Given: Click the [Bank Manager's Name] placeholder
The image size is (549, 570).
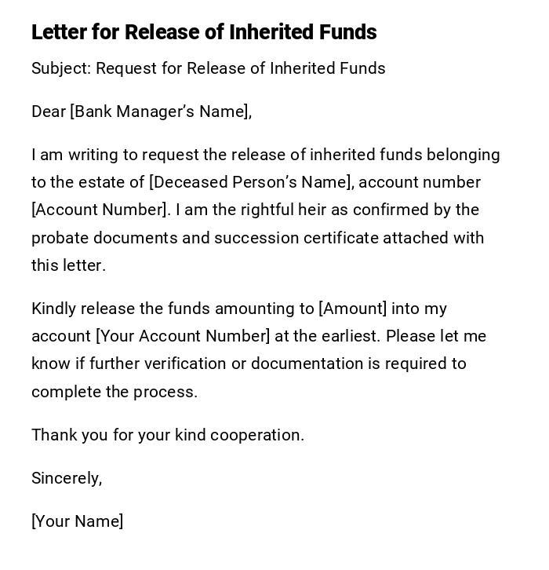Looking at the screenshot, I should coord(159,111).
